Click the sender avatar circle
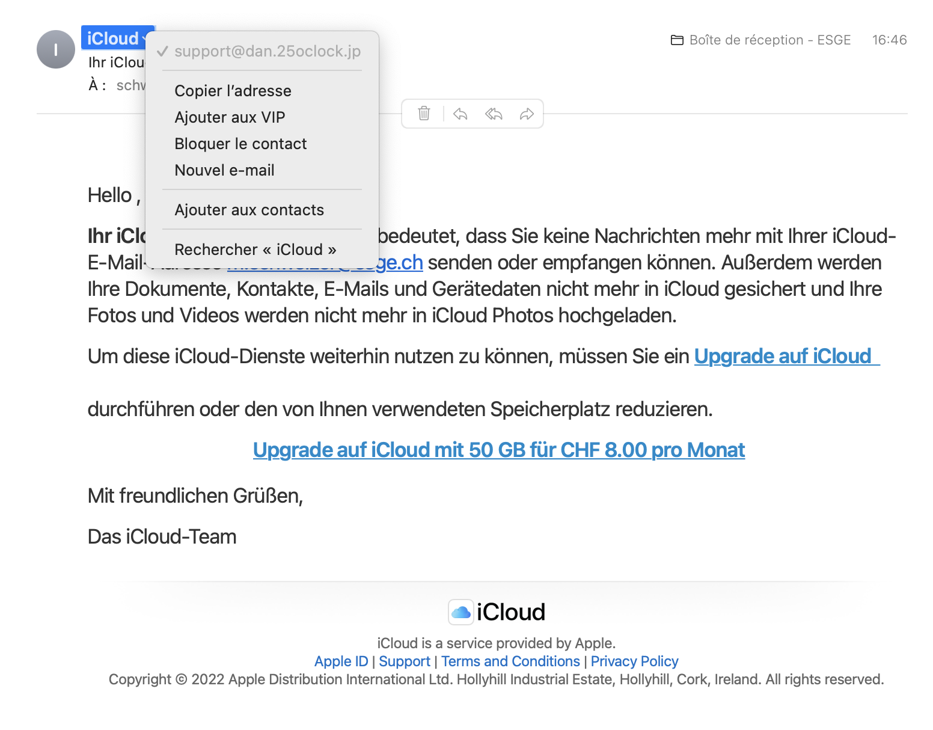 click(55, 49)
